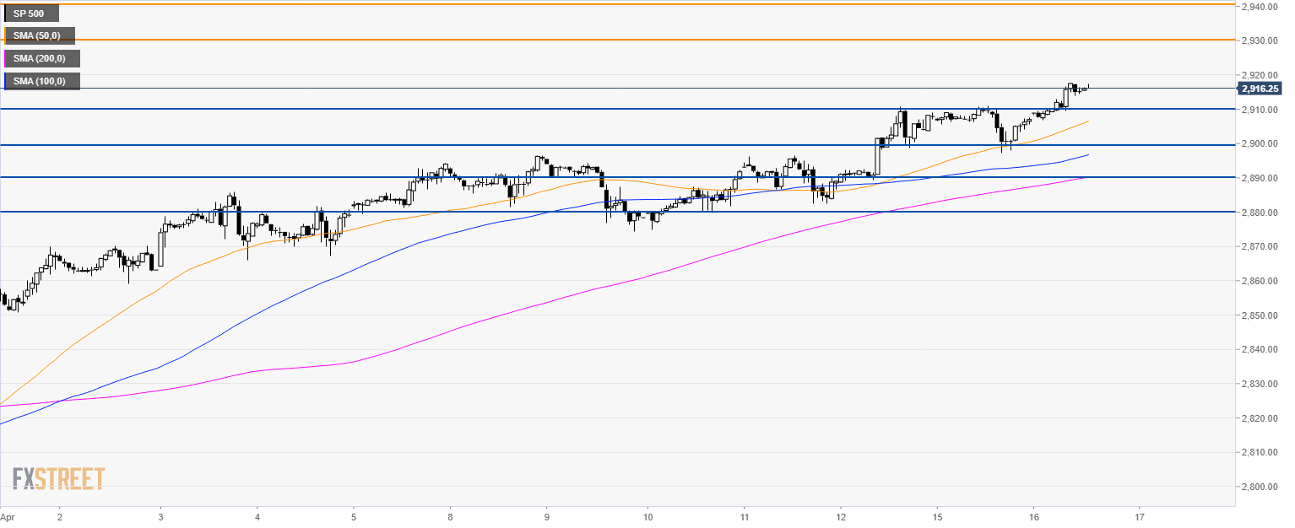The width and height of the screenshot is (1295, 528).
Task: Select the SP 500 legend label
Action: pos(32,13)
